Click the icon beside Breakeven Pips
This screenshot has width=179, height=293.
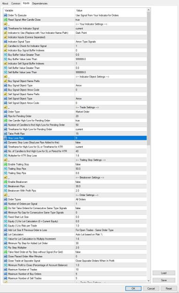pos(6,186)
